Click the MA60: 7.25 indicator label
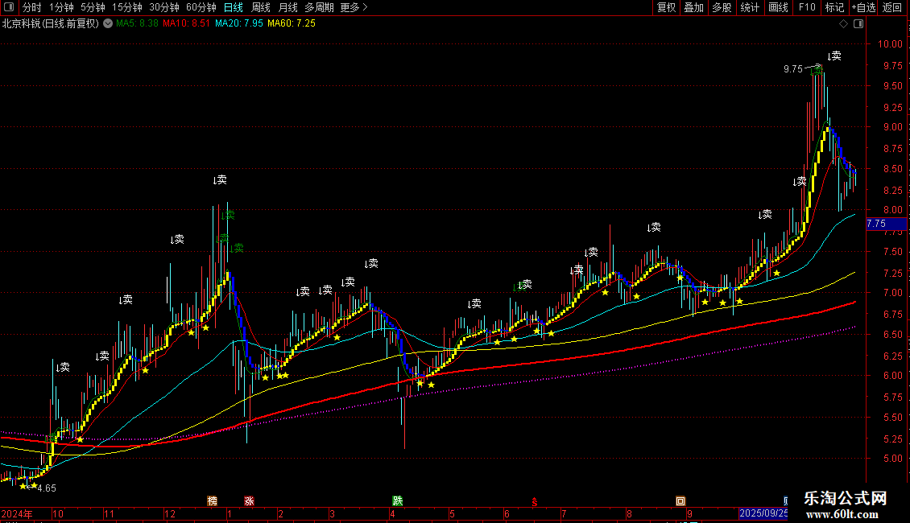The width and height of the screenshot is (910, 523). click(292, 23)
